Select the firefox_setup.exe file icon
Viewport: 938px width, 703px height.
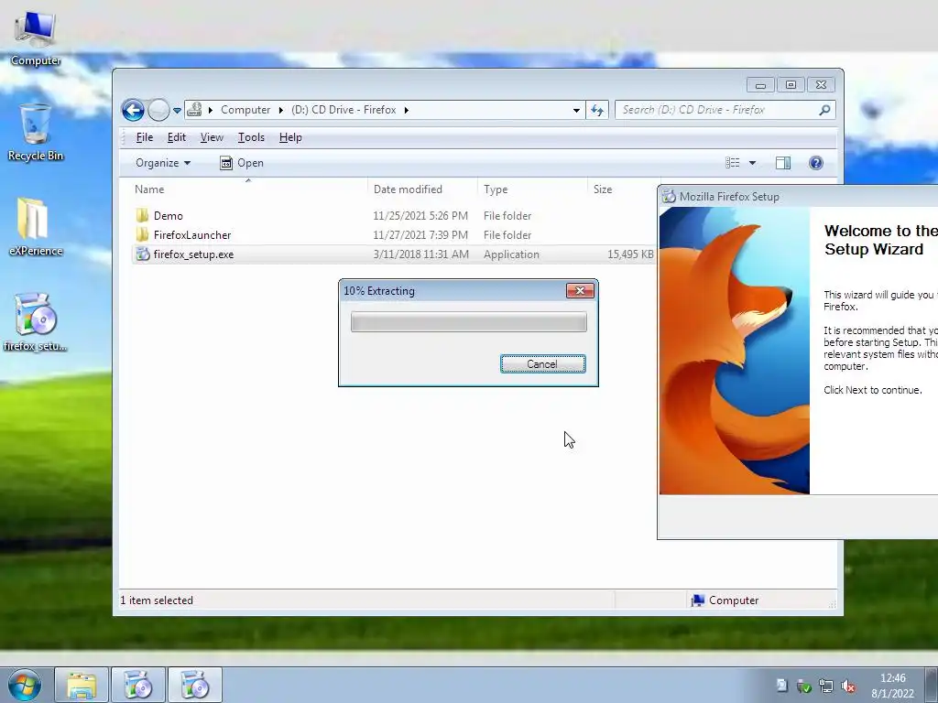142,254
